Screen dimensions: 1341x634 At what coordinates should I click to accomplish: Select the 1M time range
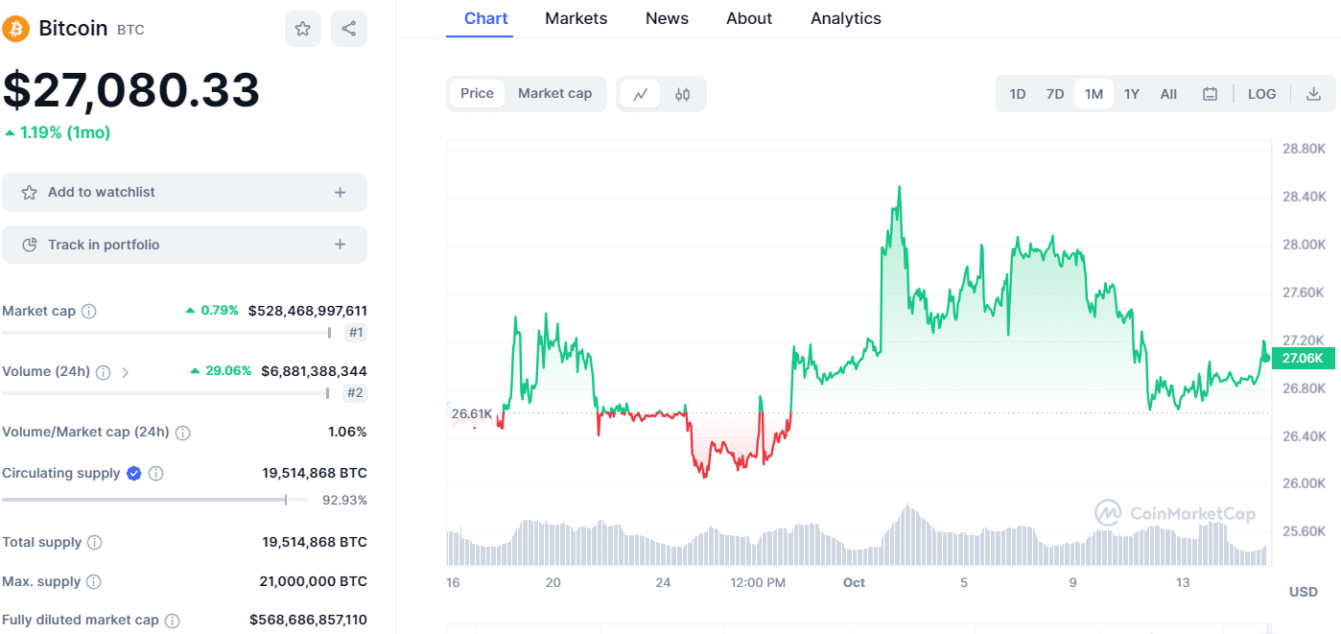(x=1094, y=94)
